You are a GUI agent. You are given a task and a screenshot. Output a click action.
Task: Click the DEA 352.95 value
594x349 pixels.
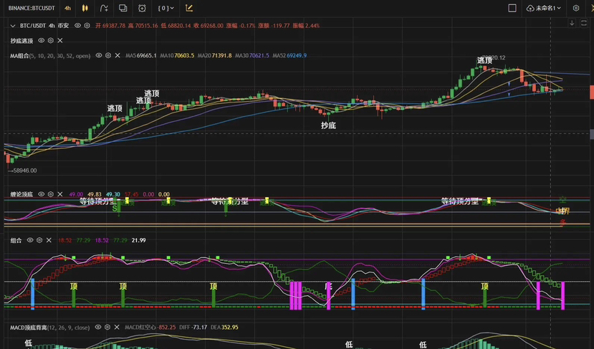(224, 328)
